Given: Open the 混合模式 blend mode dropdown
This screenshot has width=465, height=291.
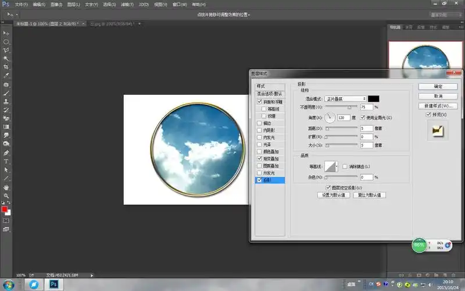Looking at the screenshot, I should coord(345,99).
